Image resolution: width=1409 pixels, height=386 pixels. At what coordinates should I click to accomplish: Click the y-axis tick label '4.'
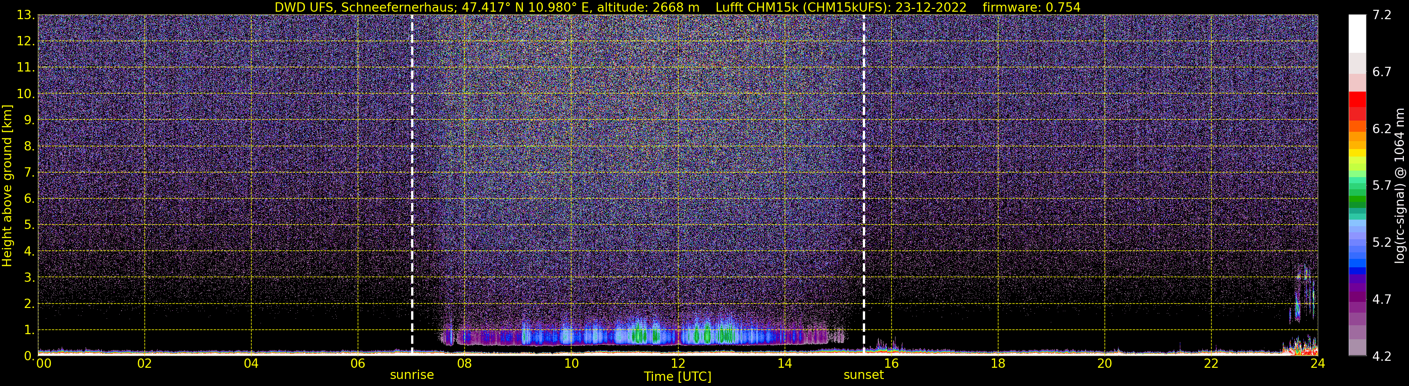pos(29,251)
